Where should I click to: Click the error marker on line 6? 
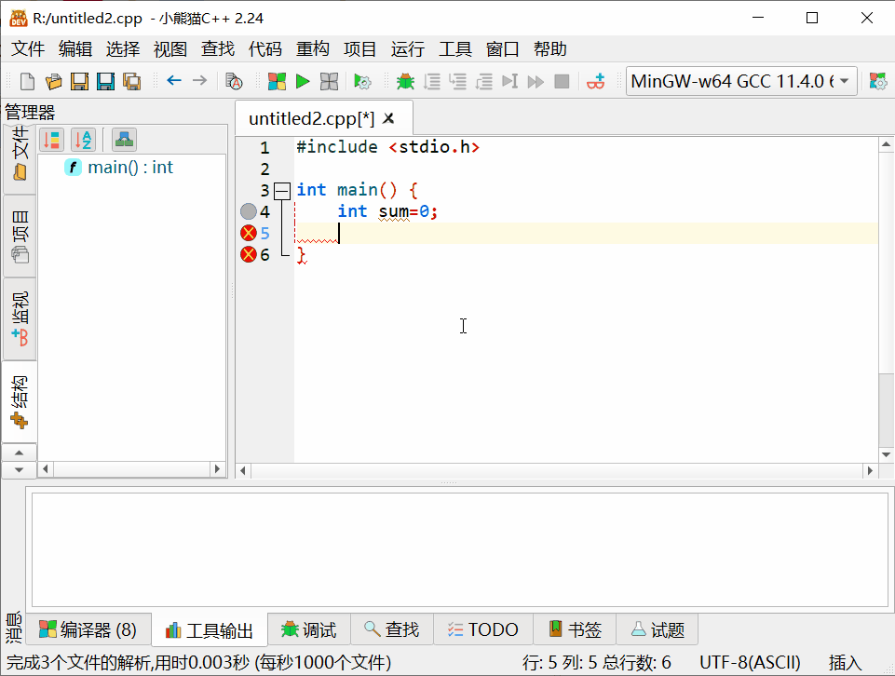pyautogui.click(x=249, y=254)
